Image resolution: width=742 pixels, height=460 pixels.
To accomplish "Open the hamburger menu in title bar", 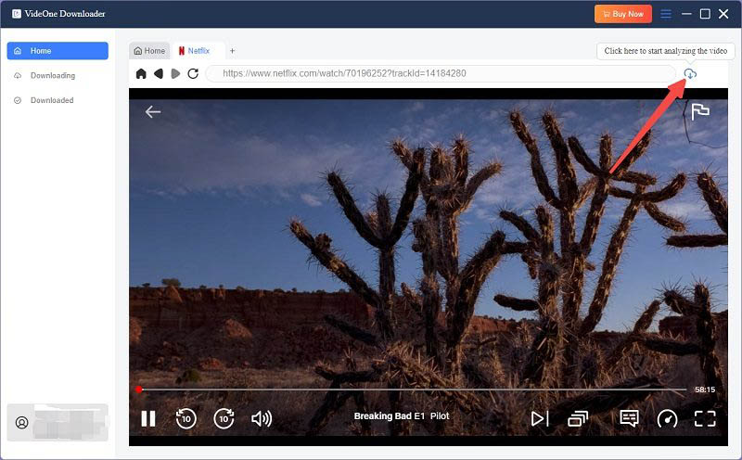I will click(x=666, y=14).
